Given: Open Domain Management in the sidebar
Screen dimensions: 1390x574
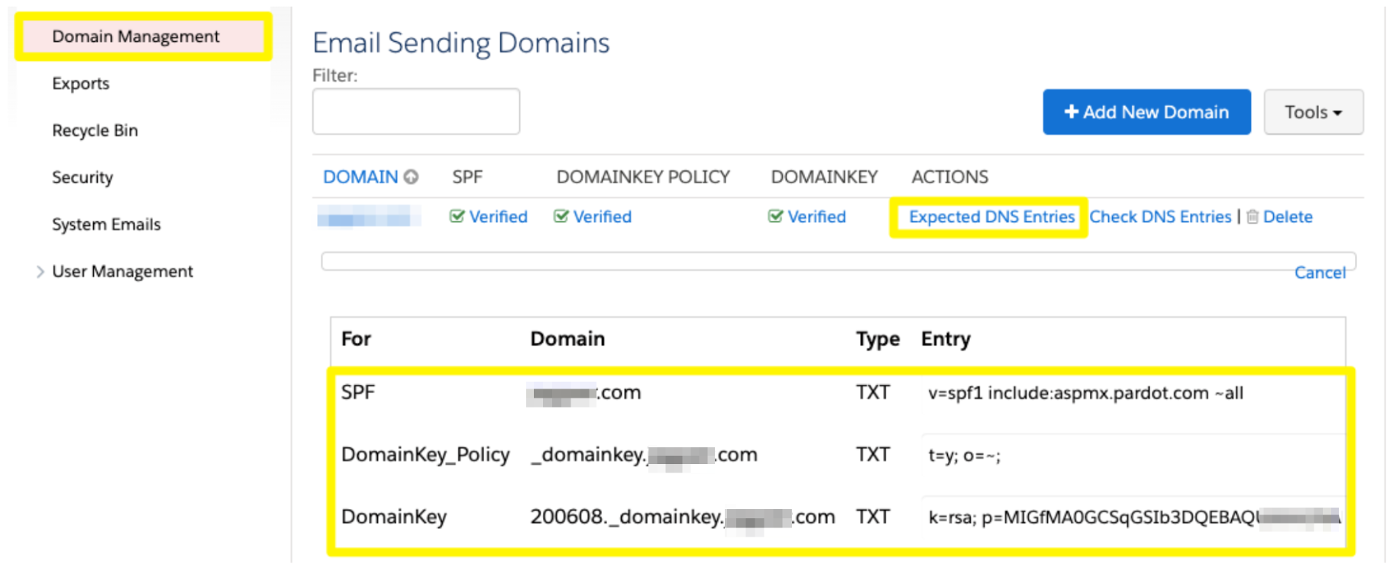Looking at the screenshot, I should click(x=136, y=37).
